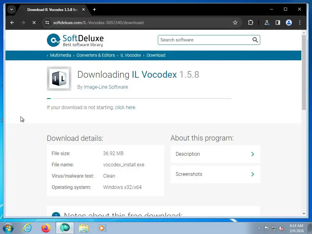Toggle the browser side panel
The image size is (312, 234).
coord(278,23)
